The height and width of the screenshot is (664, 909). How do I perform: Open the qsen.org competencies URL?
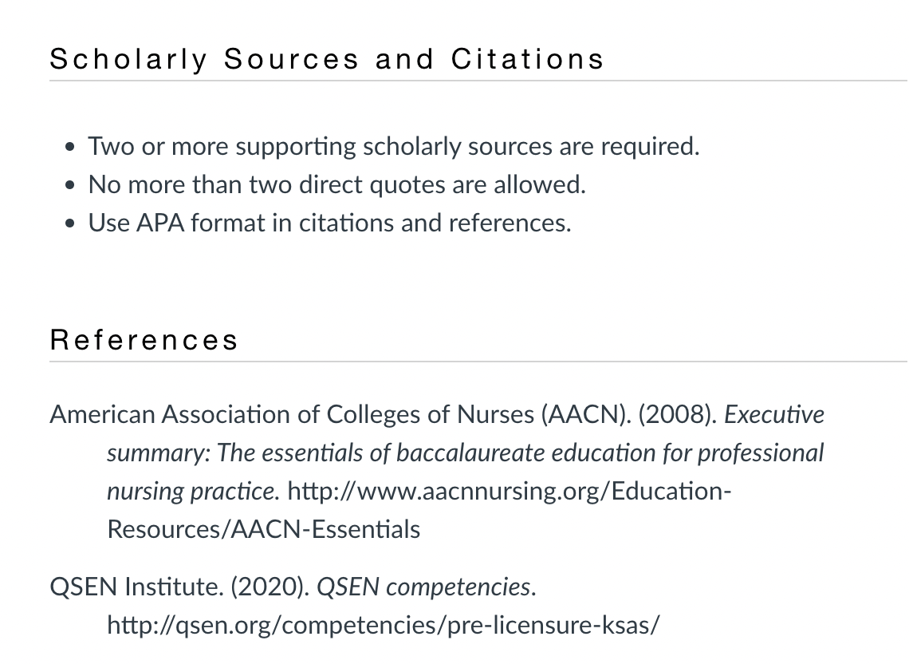click(384, 625)
